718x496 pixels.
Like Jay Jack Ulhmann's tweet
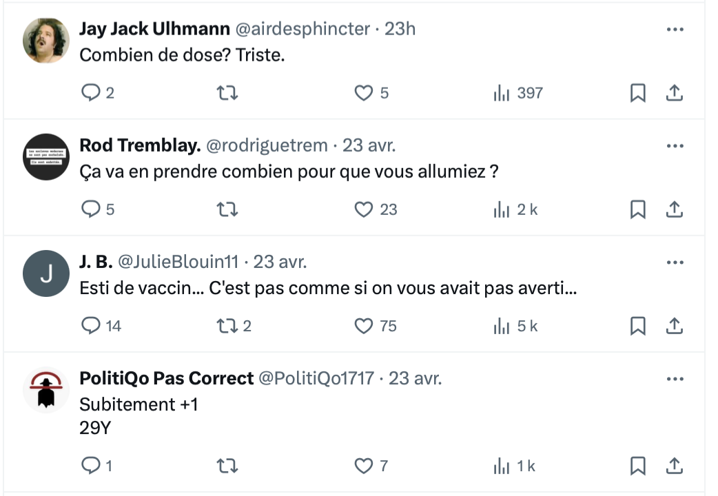coord(363,93)
